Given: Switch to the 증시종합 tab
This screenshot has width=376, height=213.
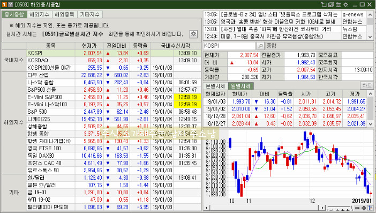Looking at the screenshot, I should [14, 14].
